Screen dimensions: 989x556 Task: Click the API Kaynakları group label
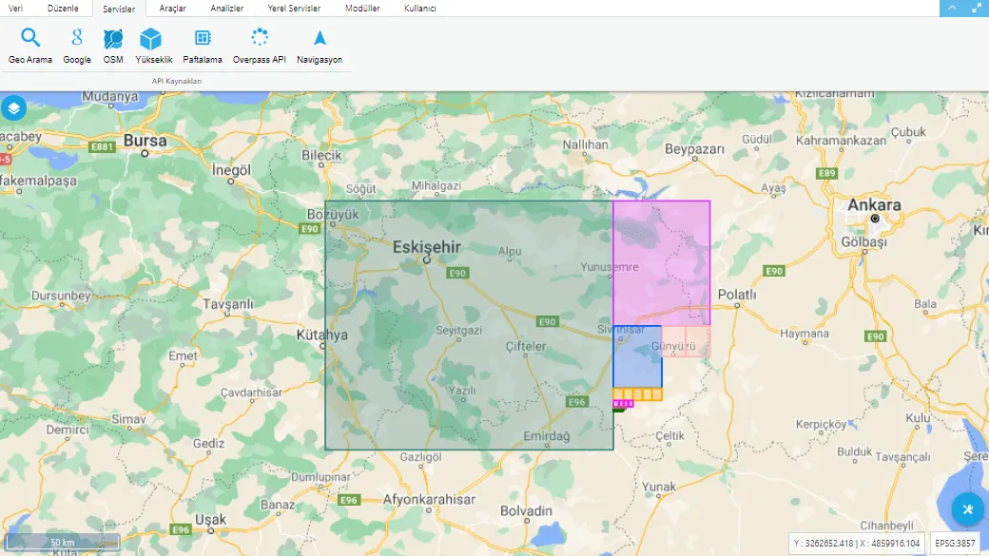177,82
